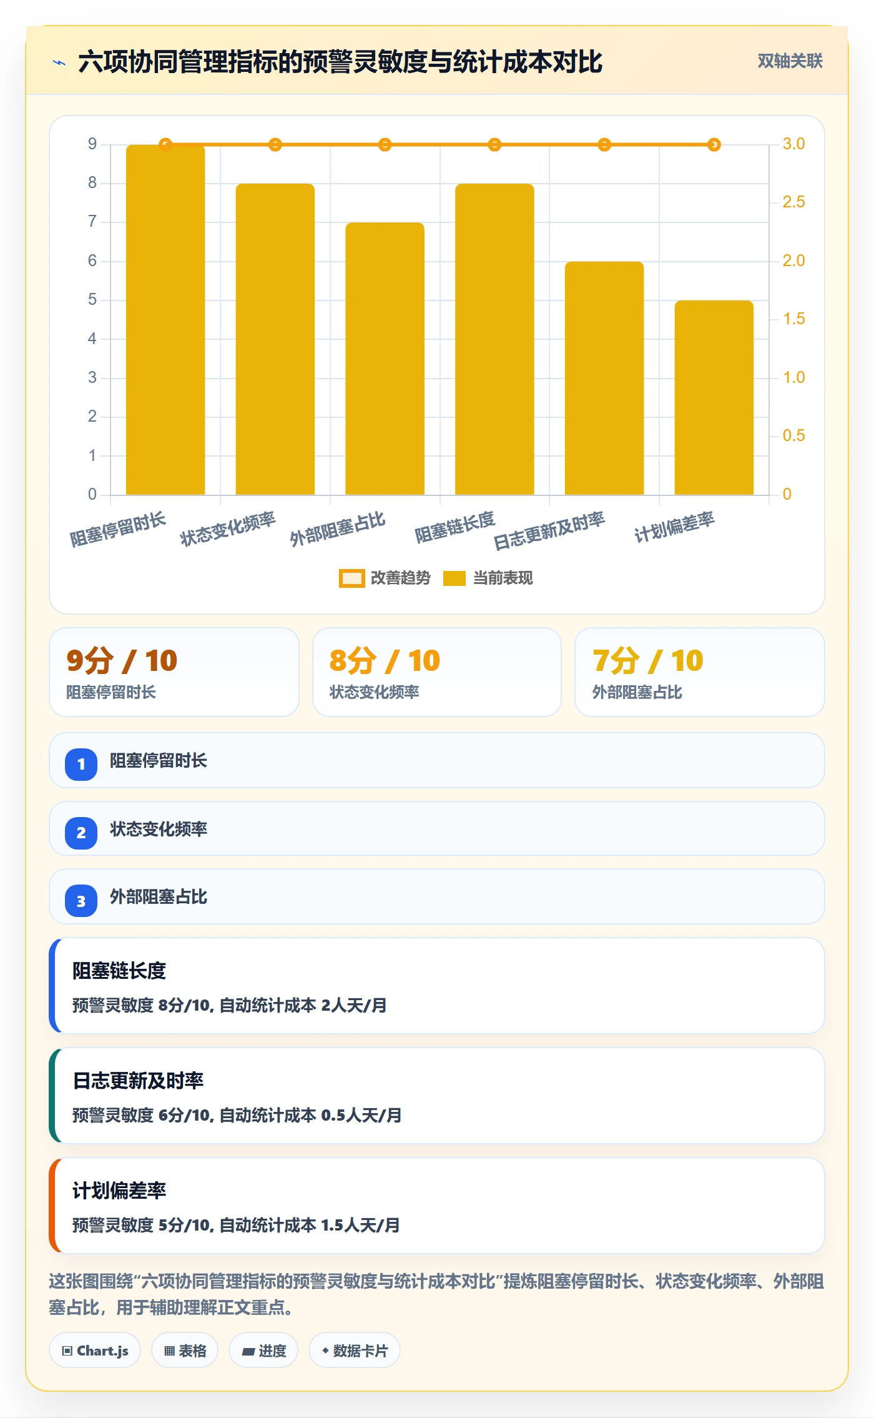Click the lightning bolt icon beside the title
The width and height of the screenshot is (874, 1418).
click(59, 62)
